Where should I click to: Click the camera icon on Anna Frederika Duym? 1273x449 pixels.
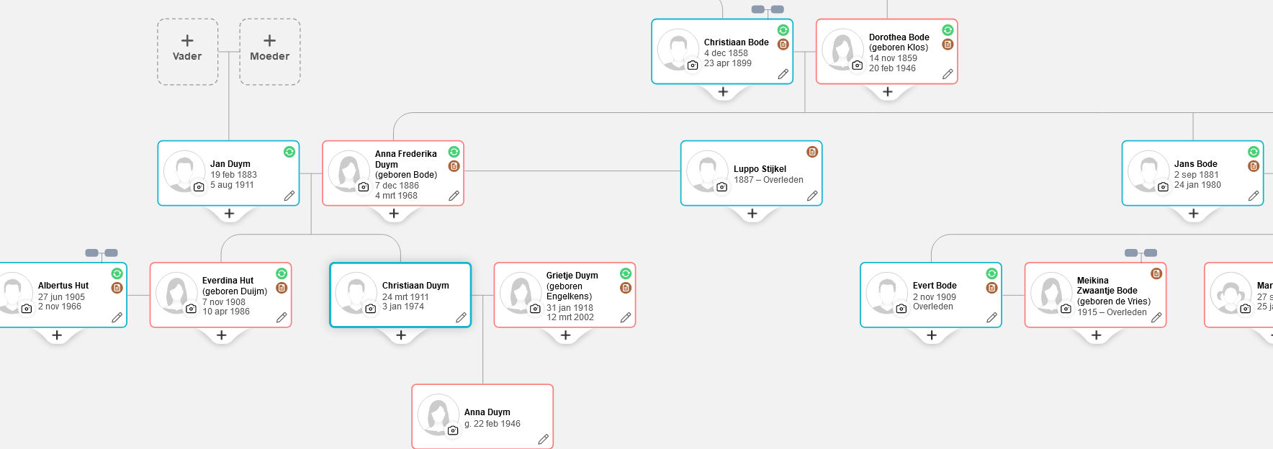tap(363, 187)
